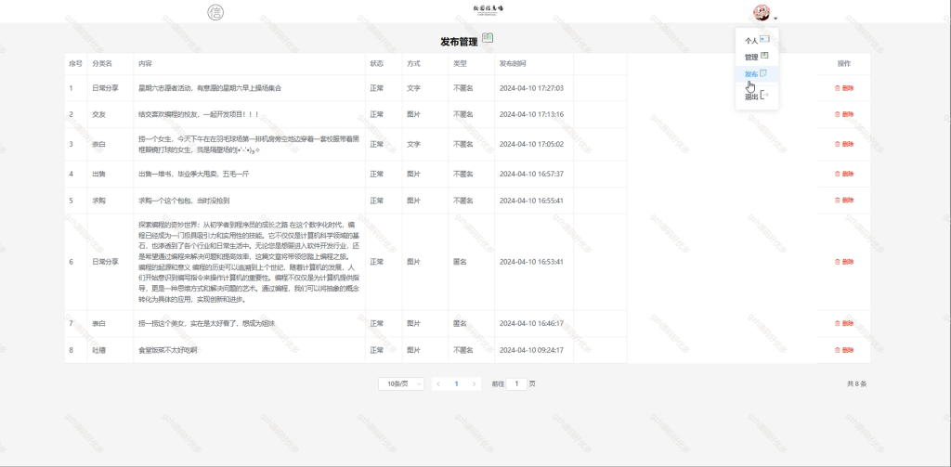
Task: Click timestamp 2024-04-10 09:24:17
Action: tap(531, 350)
